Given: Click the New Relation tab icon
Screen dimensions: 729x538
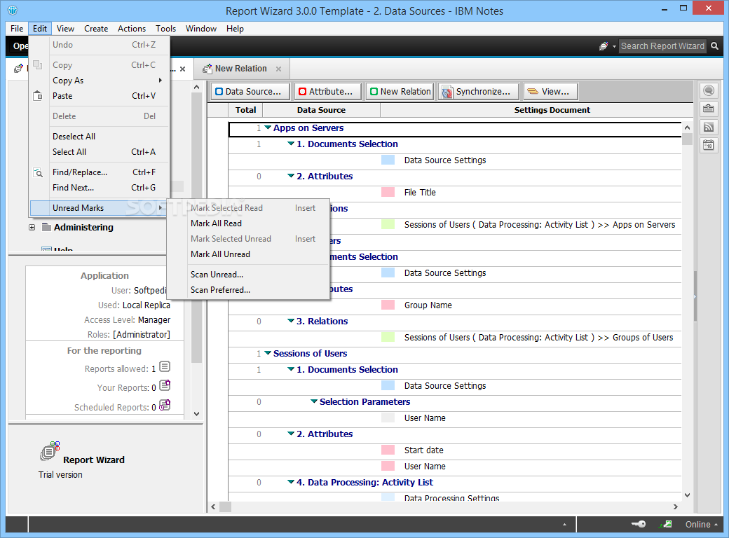Looking at the screenshot, I should tap(207, 69).
